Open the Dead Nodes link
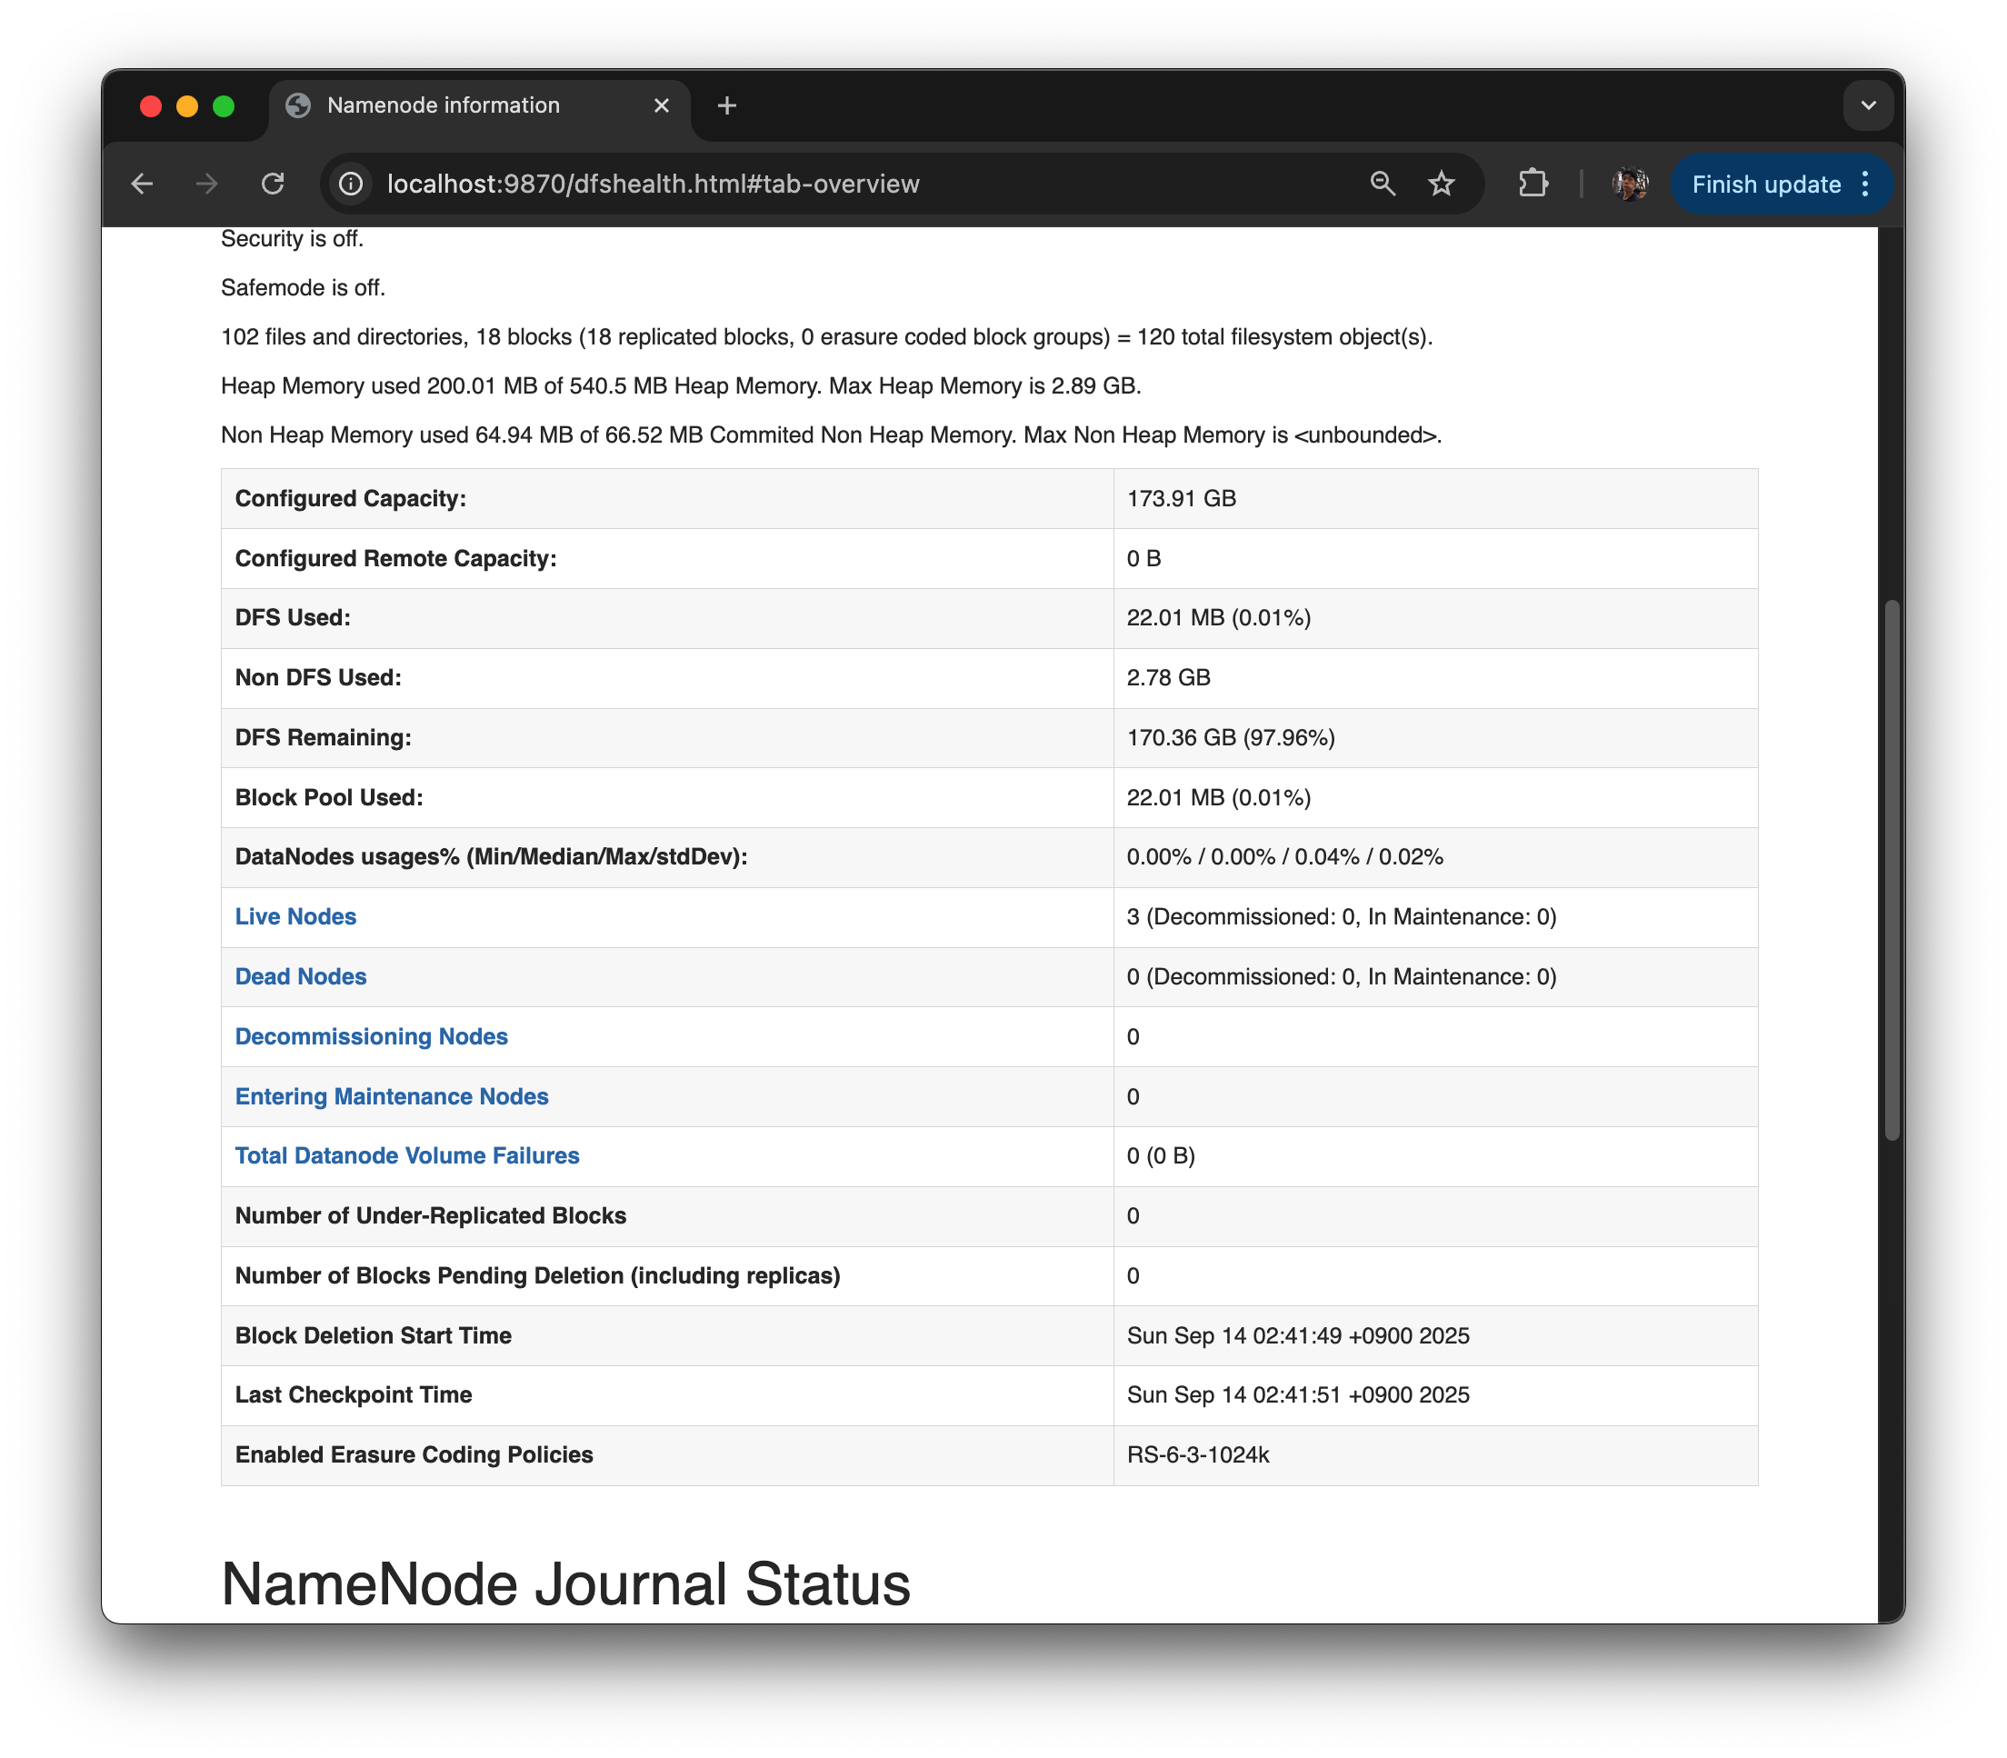The image size is (2007, 1758). point(300,976)
